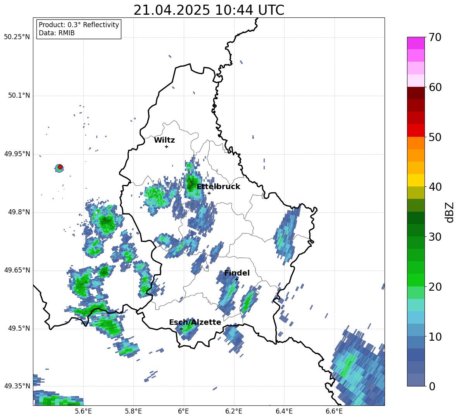Image resolution: width=459 pixels, height=419 pixels.
Task: Click the 'Data: RMIB' label
Action: pos(57,33)
